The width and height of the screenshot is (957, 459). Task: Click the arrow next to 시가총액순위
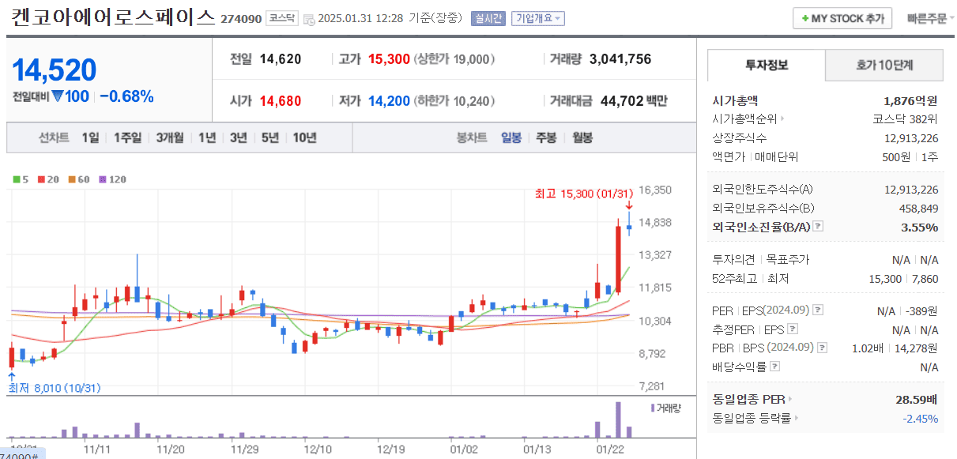tap(782, 119)
